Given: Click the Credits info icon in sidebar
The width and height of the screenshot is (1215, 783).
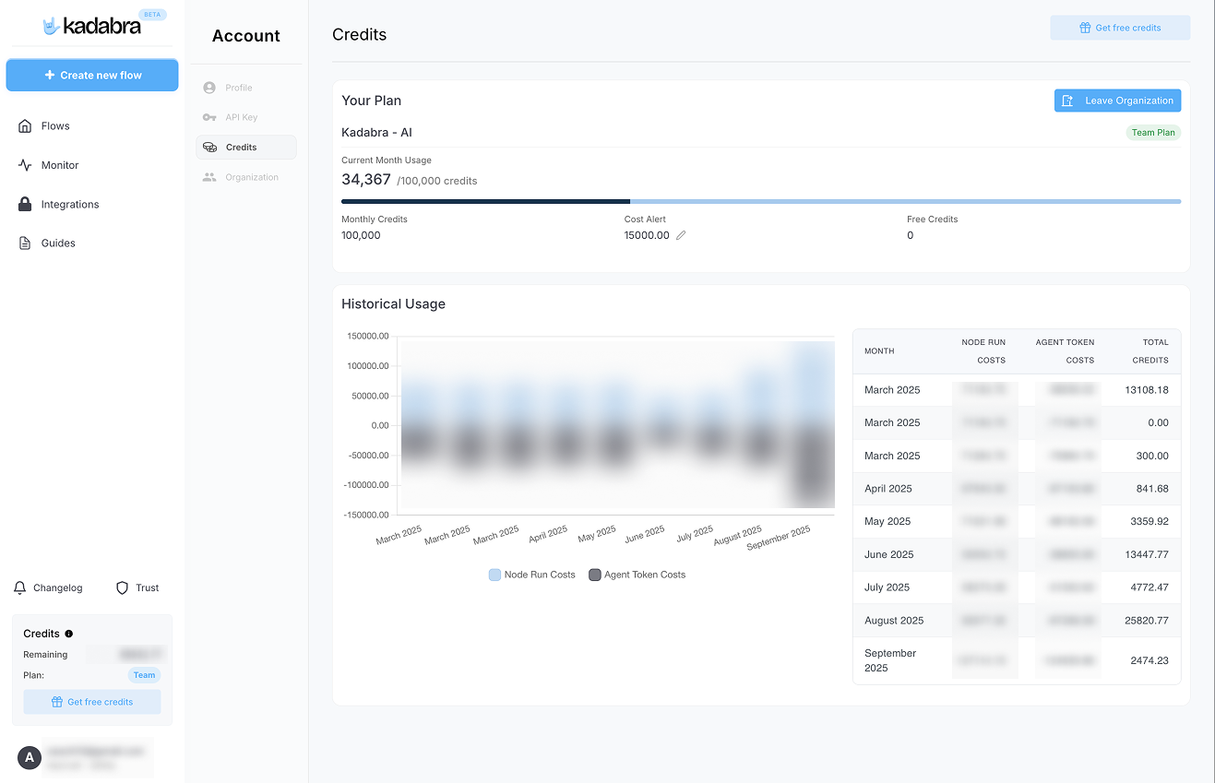Looking at the screenshot, I should (69, 634).
